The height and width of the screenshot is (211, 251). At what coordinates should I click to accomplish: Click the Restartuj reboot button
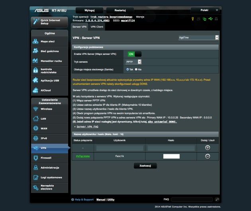(120, 10)
